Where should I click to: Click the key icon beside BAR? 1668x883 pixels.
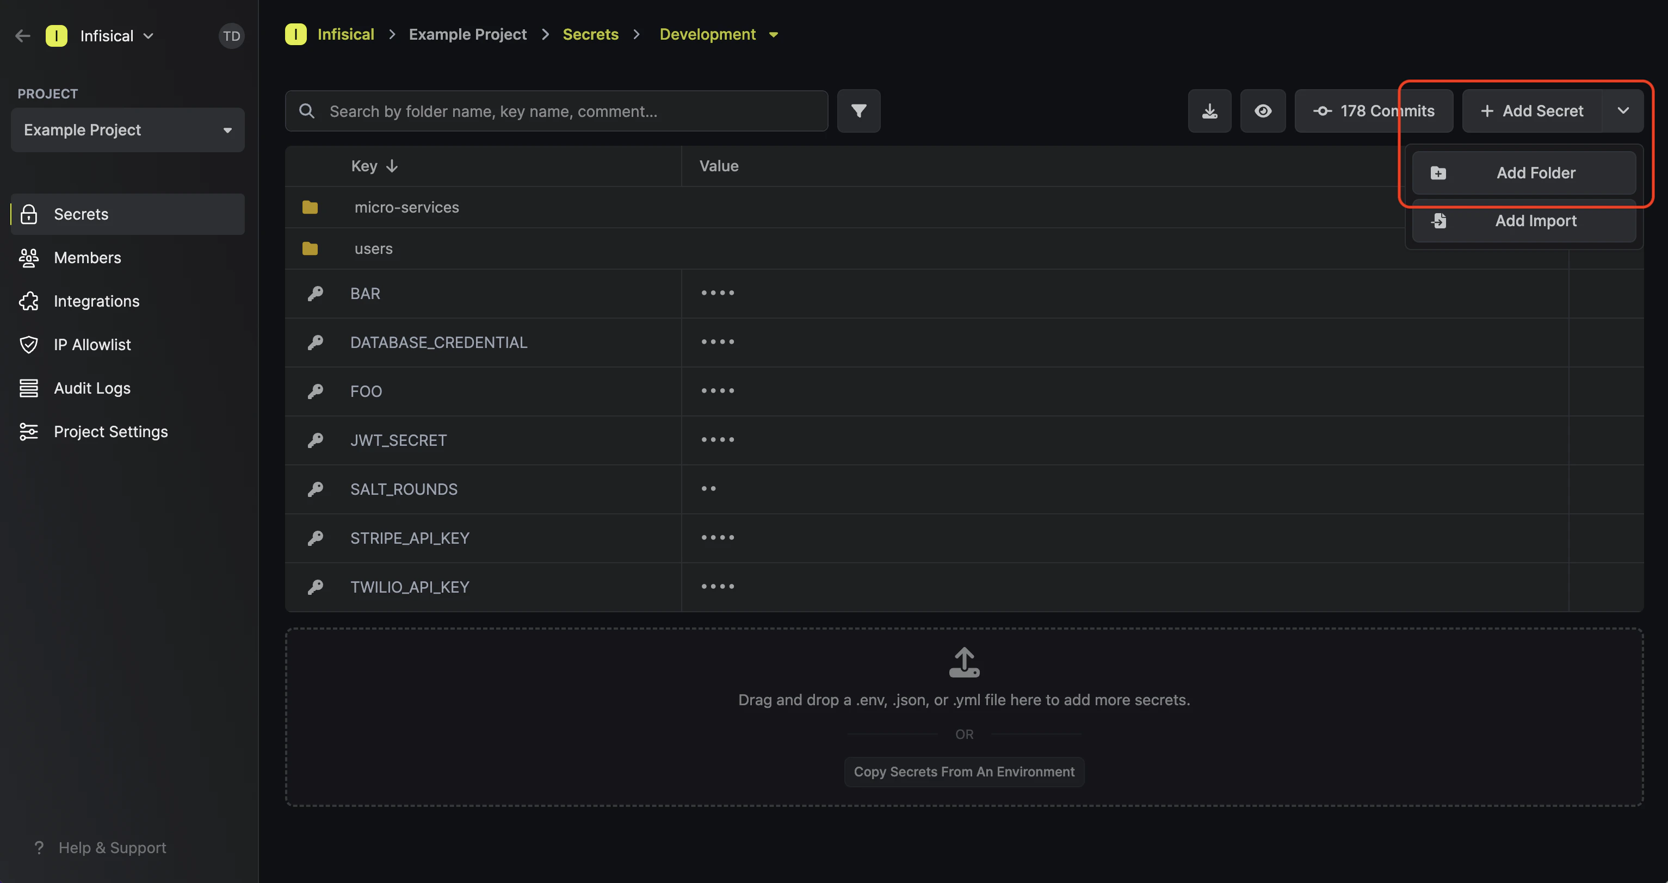pyautogui.click(x=316, y=293)
